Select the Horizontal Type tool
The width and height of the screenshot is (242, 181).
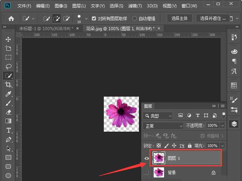tap(8, 130)
